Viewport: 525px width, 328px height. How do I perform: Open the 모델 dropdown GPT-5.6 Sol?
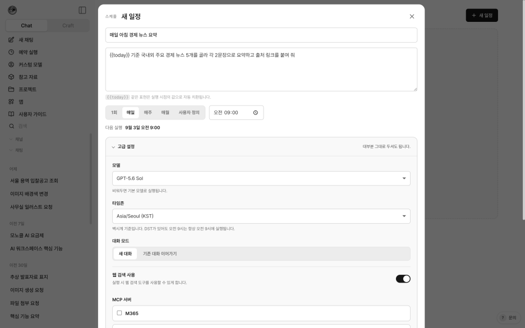click(261, 178)
